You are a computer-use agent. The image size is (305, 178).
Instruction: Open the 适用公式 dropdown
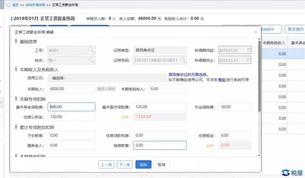pos(107,78)
